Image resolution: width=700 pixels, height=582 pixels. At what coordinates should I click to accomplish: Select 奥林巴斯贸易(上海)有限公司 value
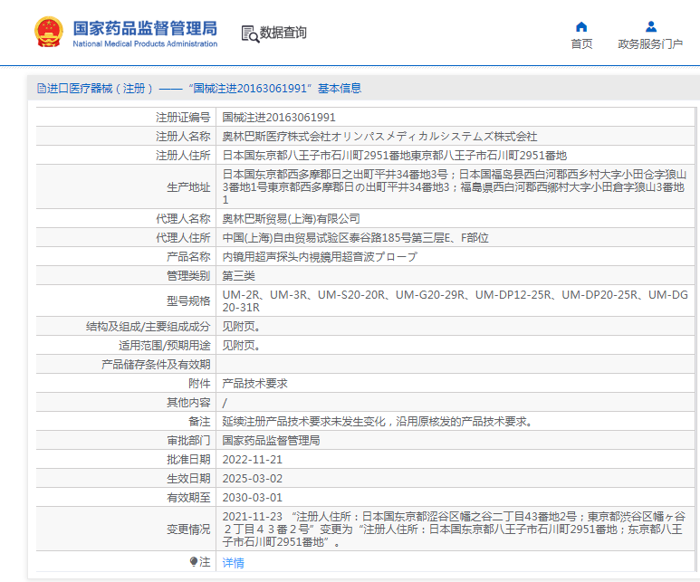[x=291, y=219]
